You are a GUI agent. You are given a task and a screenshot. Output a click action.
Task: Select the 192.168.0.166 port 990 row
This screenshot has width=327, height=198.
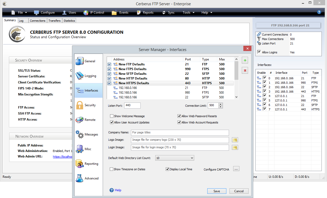(170, 93)
